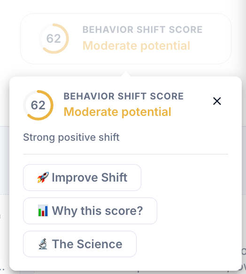Image resolution: width=246 pixels, height=274 pixels.
Task: Click the microscope icon on The Science
Action: click(x=43, y=244)
